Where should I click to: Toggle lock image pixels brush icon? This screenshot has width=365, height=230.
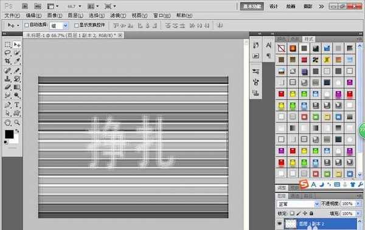(299, 213)
